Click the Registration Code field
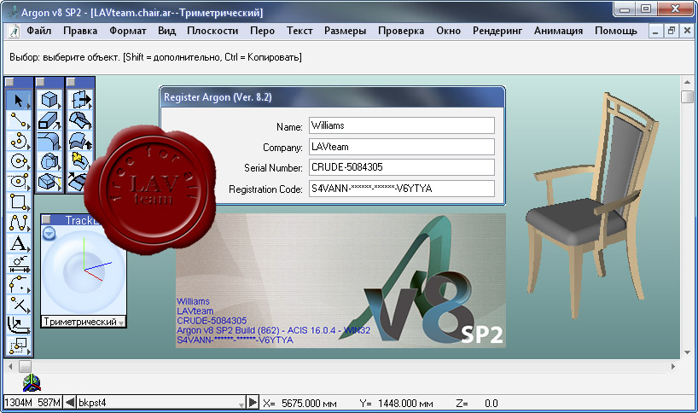 402,189
